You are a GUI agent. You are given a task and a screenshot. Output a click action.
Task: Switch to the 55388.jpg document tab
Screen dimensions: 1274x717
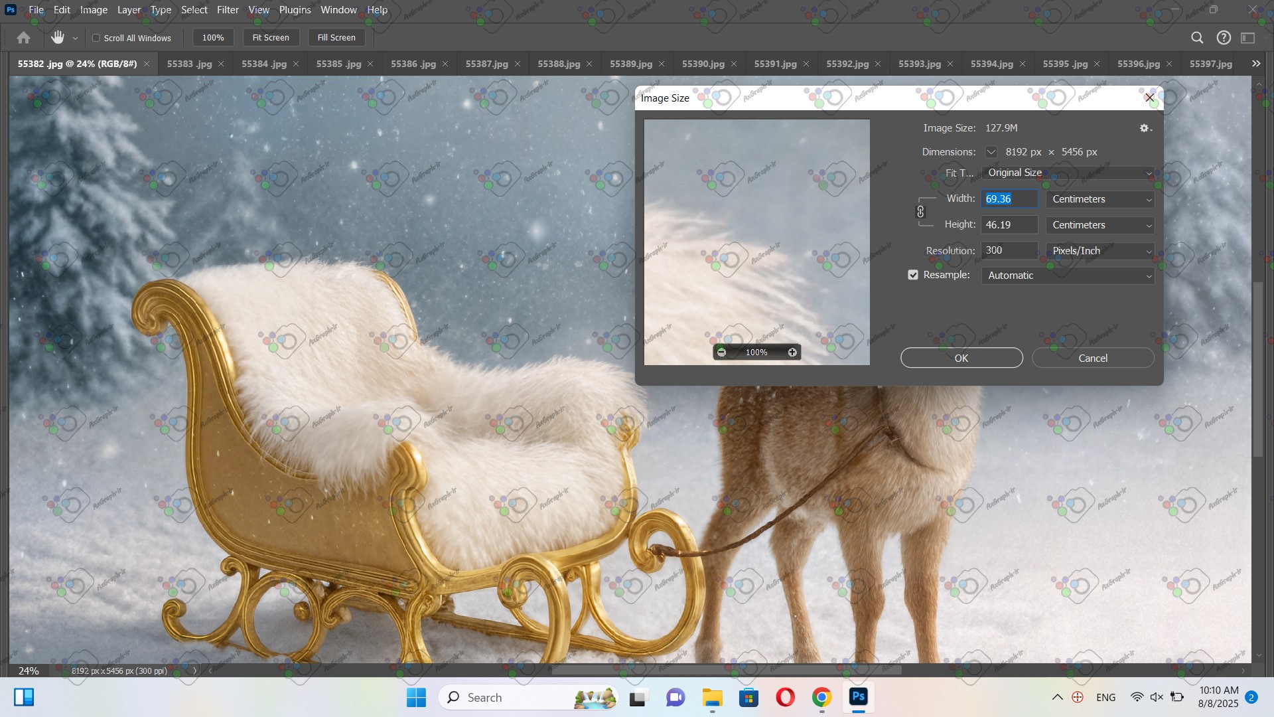coord(559,64)
